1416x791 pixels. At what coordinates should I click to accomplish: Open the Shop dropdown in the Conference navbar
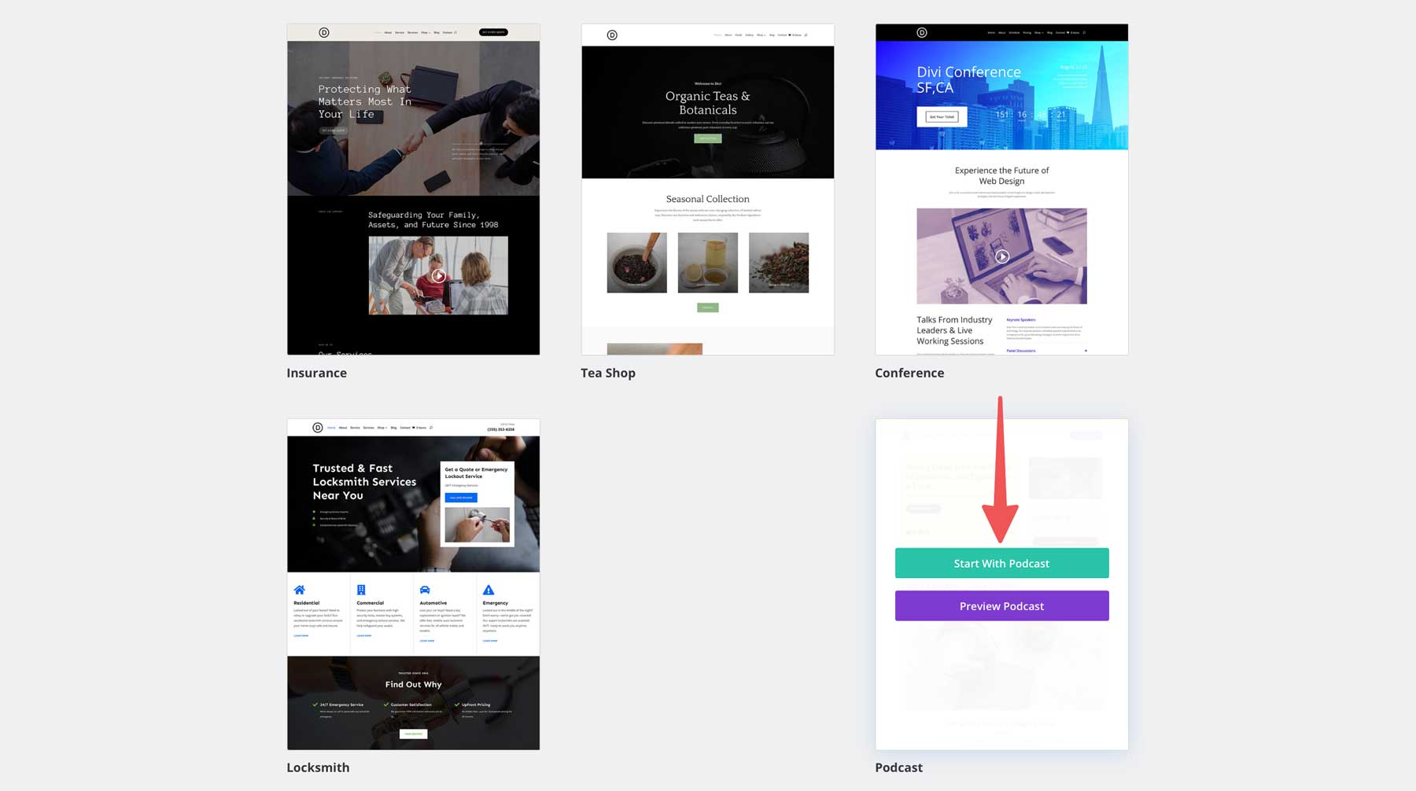(x=1039, y=33)
